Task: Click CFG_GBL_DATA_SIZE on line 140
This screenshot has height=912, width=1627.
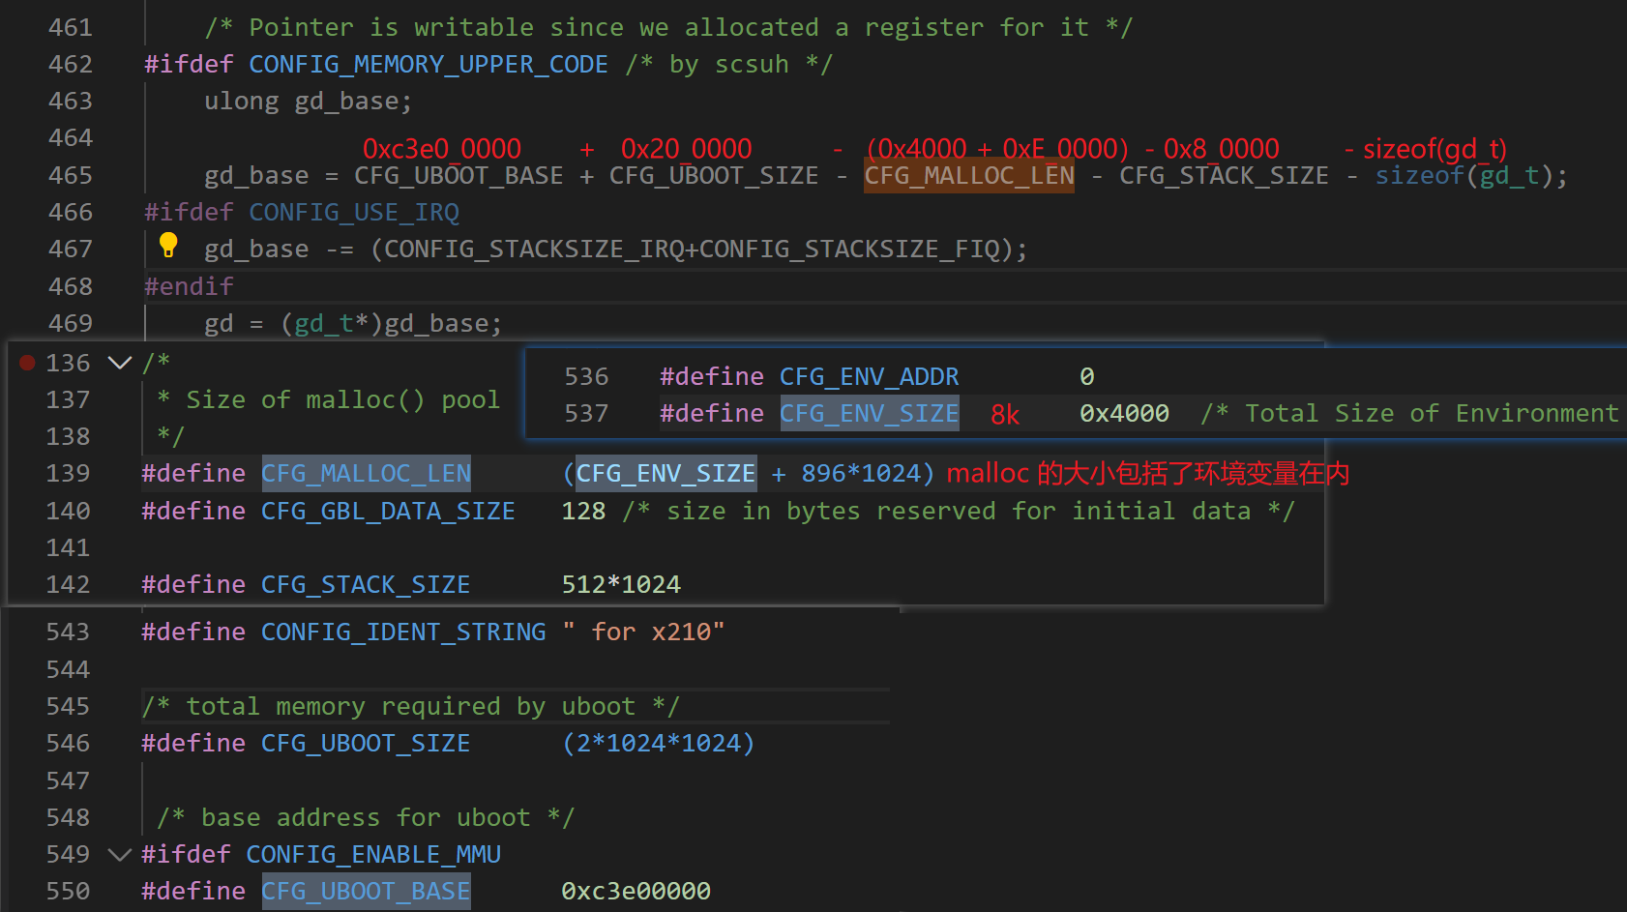Action: [x=388, y=511]
